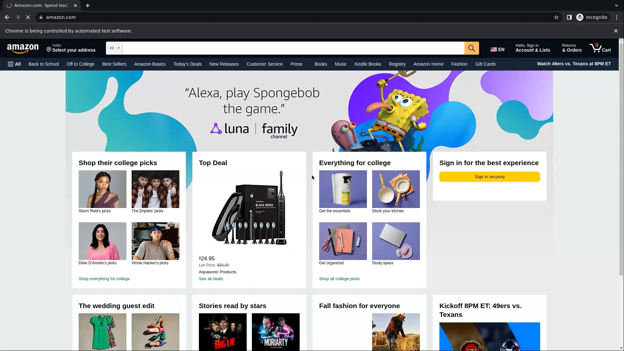Open the Aquasonic toothbrush deal image
The width and height of the screenshot is (624, 351).
pyautogui.click(x=249, y=208)
